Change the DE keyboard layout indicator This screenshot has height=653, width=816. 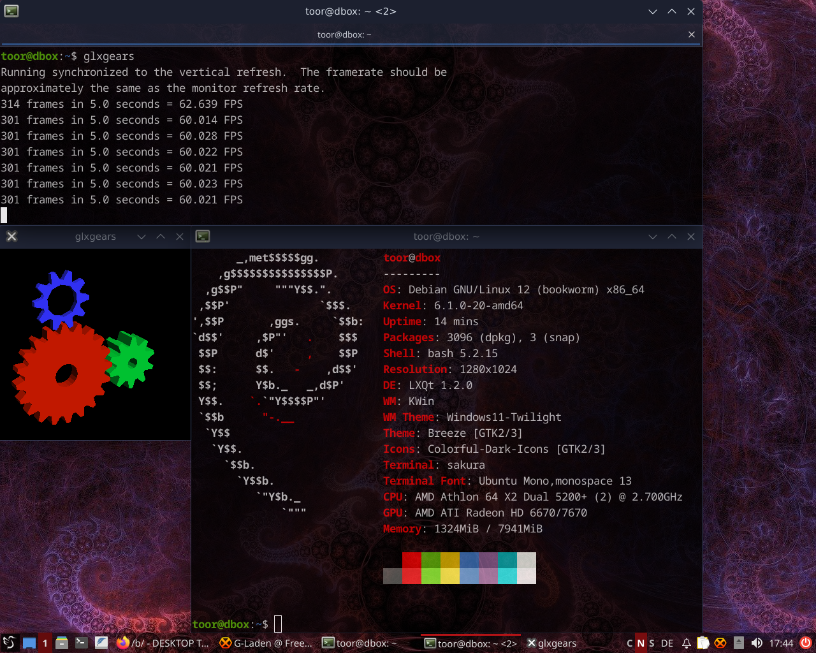(667, 643)
